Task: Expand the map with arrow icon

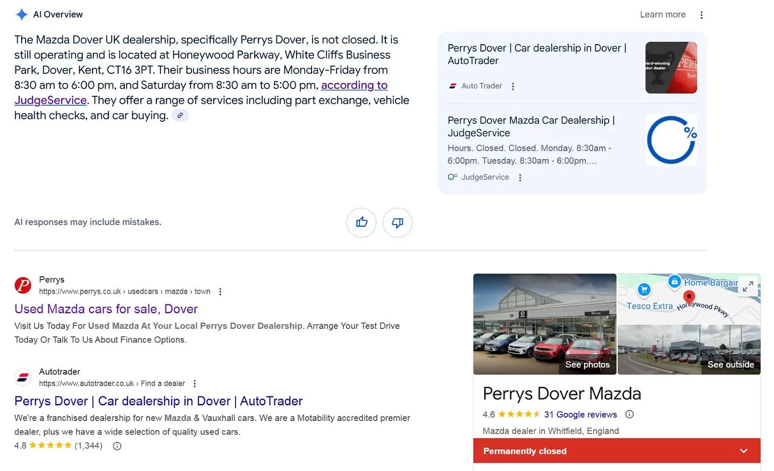Action: click(747, 286)
